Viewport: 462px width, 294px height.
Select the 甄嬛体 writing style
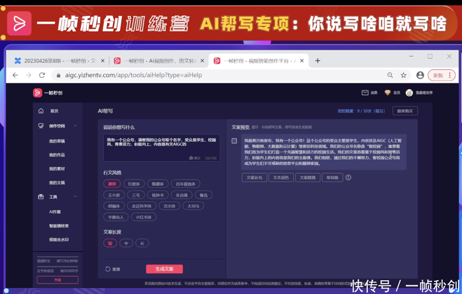(158, 184)
